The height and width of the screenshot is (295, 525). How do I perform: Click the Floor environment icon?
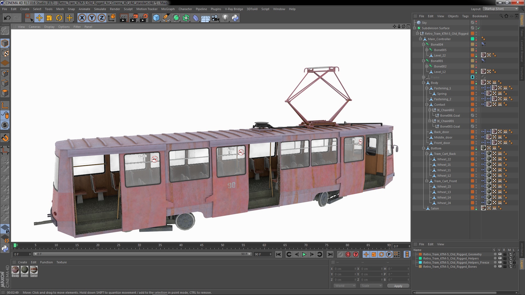tap(205, 18)
